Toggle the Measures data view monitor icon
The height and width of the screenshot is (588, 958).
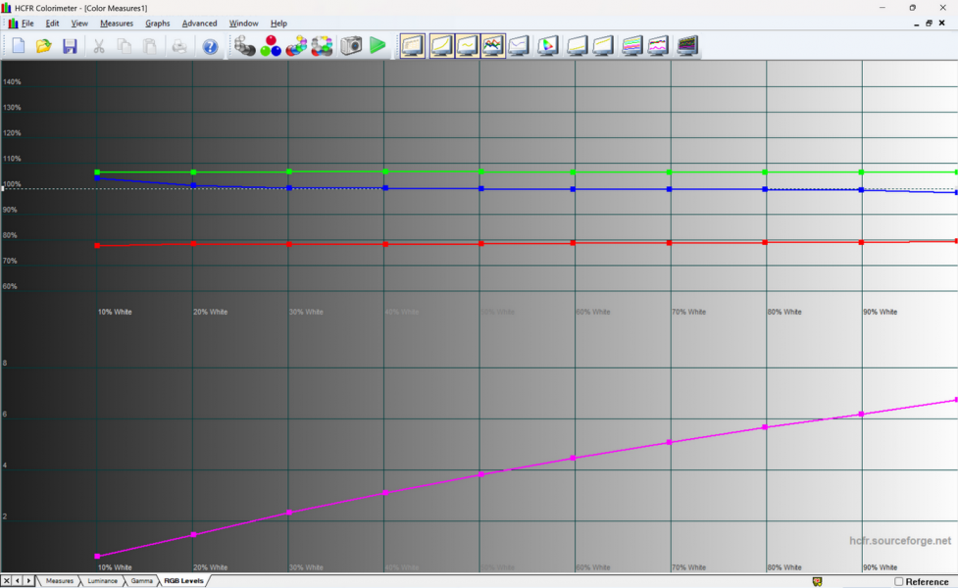pos(413,46)
